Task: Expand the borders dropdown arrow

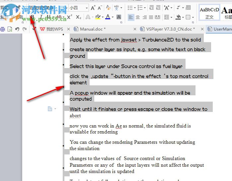Action: (x=193, y=18)
